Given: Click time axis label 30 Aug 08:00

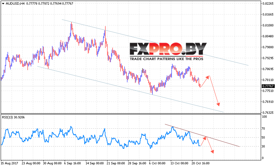Looking at the screenshot, I should coord(52,163).
